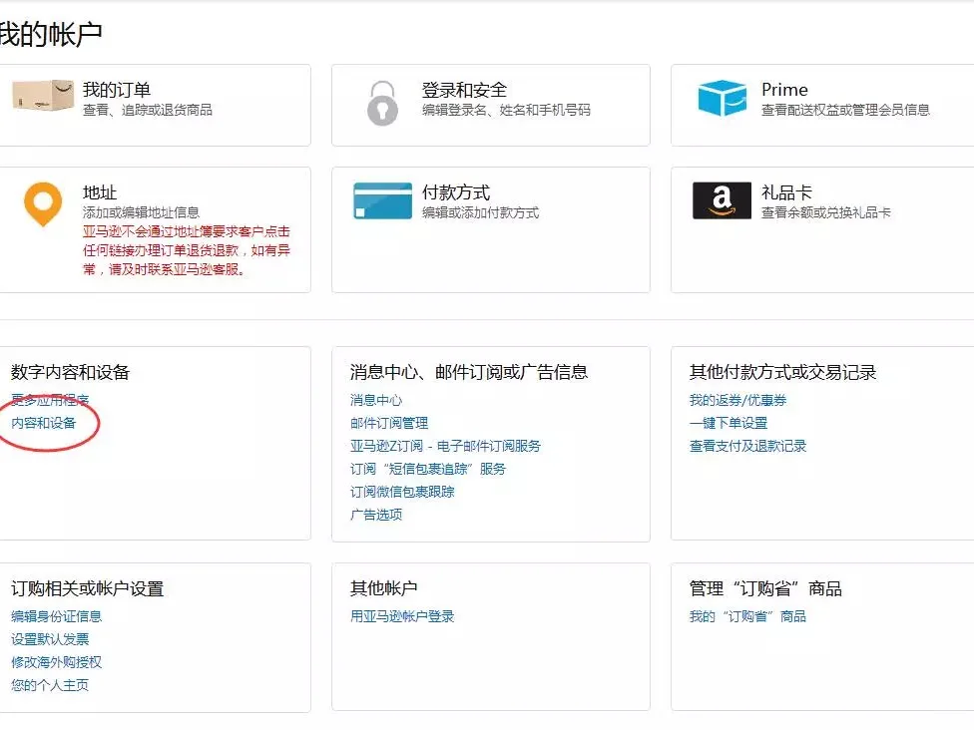Click the 我的帐户 page title
The width and height of the screenshot is (974, 730).
(51, 34)
